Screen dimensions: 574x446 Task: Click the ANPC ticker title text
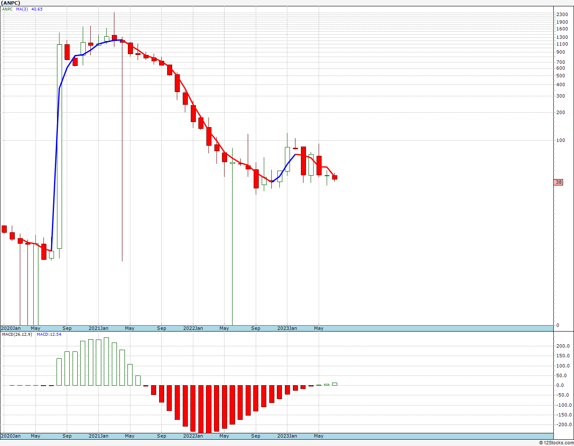11,3
